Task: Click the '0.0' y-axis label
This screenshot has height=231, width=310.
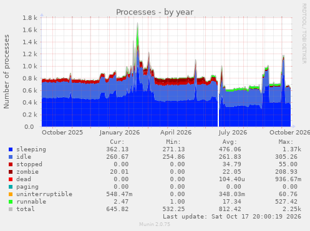Action: (x=29, y=127)
